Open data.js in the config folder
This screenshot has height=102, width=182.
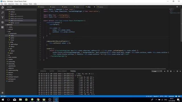point(13,46)
